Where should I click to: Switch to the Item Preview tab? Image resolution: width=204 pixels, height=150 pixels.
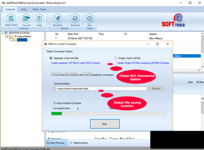pyautogui.click(x=56, y=143)
